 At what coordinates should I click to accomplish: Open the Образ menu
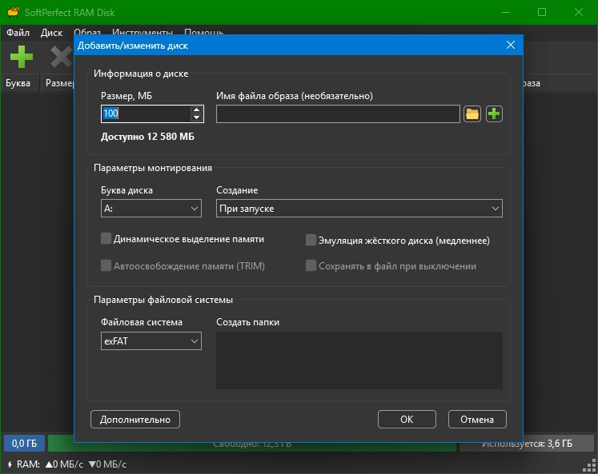[87, 31]
